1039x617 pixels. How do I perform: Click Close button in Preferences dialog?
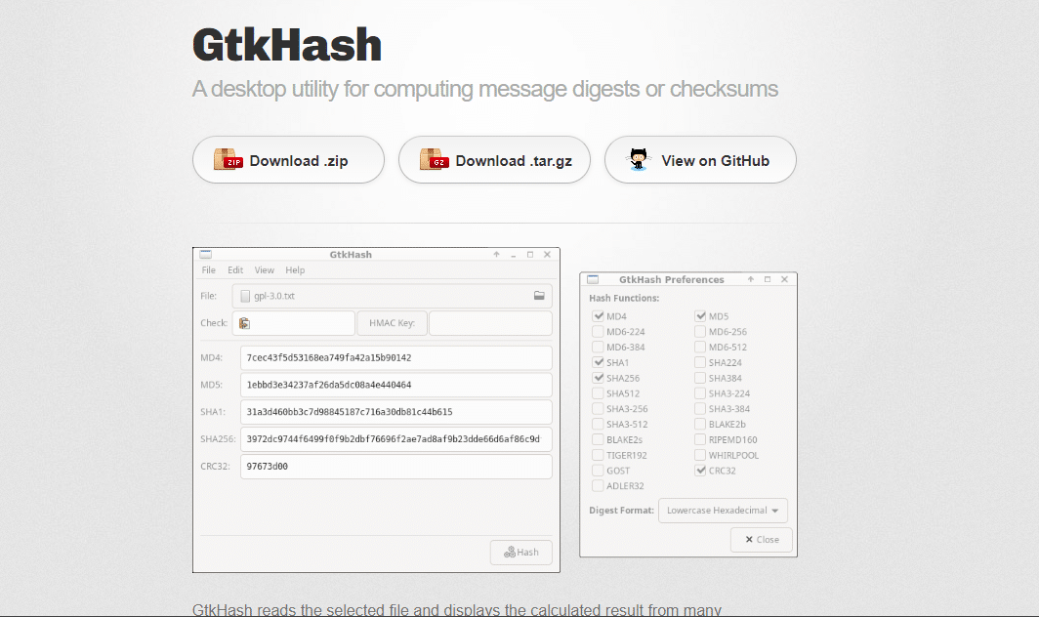[x=762, y=540]
